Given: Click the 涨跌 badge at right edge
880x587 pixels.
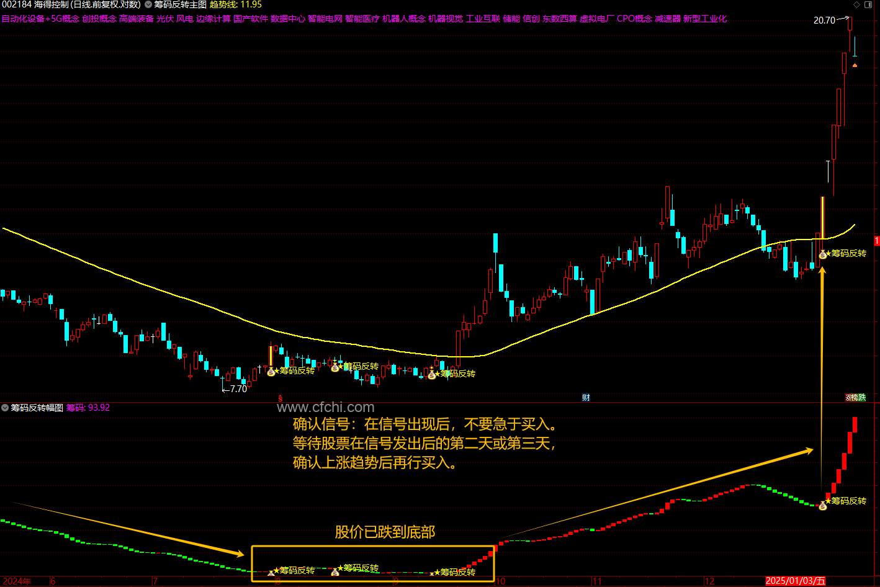Looking at the screenshot, I should click(x=856, y=398).
